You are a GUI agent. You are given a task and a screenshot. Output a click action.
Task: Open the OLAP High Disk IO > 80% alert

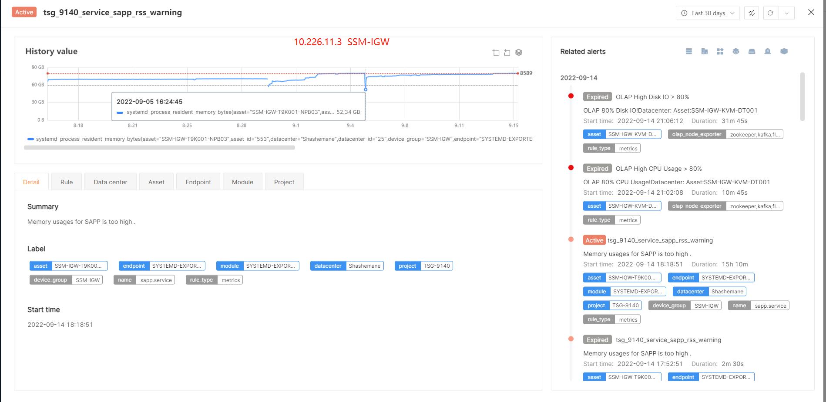(x=652, y=97)
